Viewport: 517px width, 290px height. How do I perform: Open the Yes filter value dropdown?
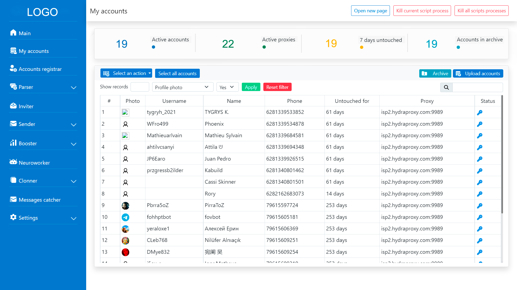228,87
